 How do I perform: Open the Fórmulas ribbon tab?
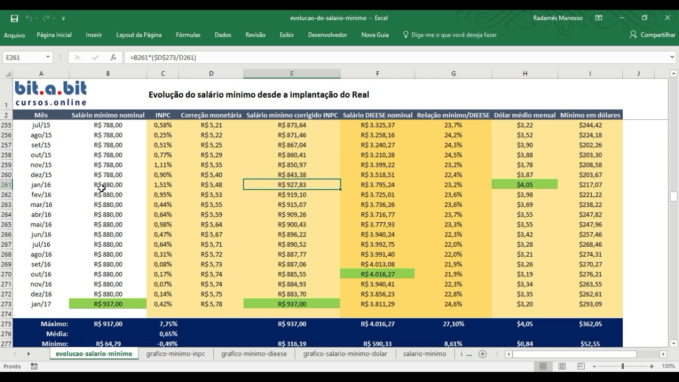(x=188, y=35)
